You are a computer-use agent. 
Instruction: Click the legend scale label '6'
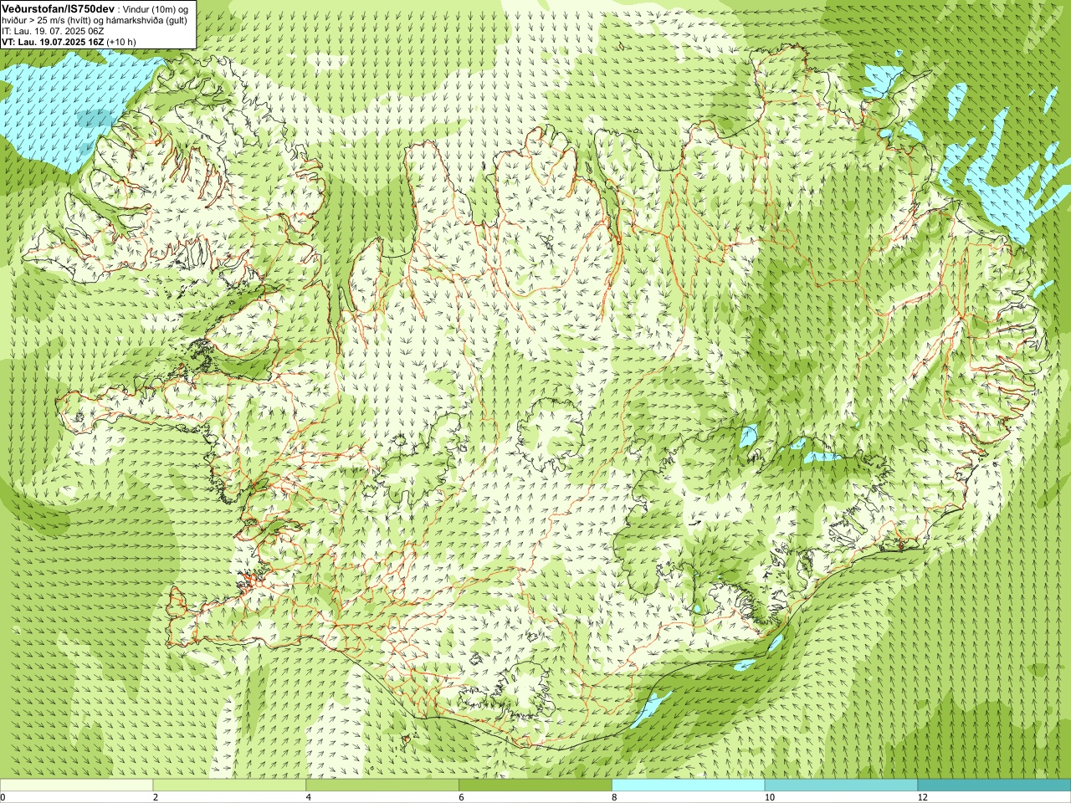pyautogui.click(x=462, y=797)
